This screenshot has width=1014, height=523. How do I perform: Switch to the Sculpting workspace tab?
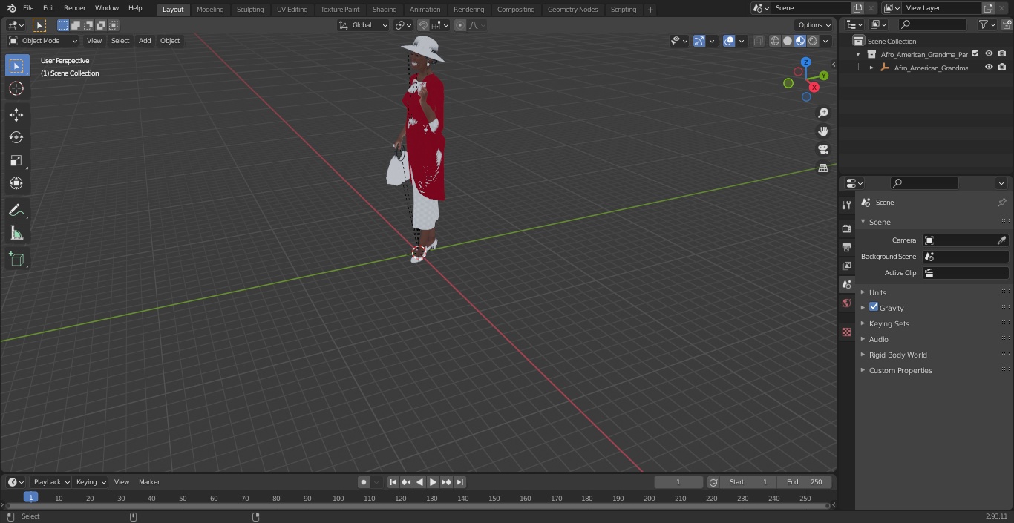[250, 10]
